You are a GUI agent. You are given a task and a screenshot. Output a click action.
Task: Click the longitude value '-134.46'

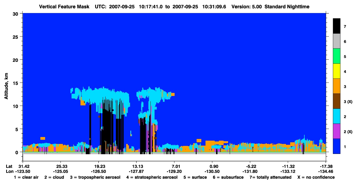(326, 171)
